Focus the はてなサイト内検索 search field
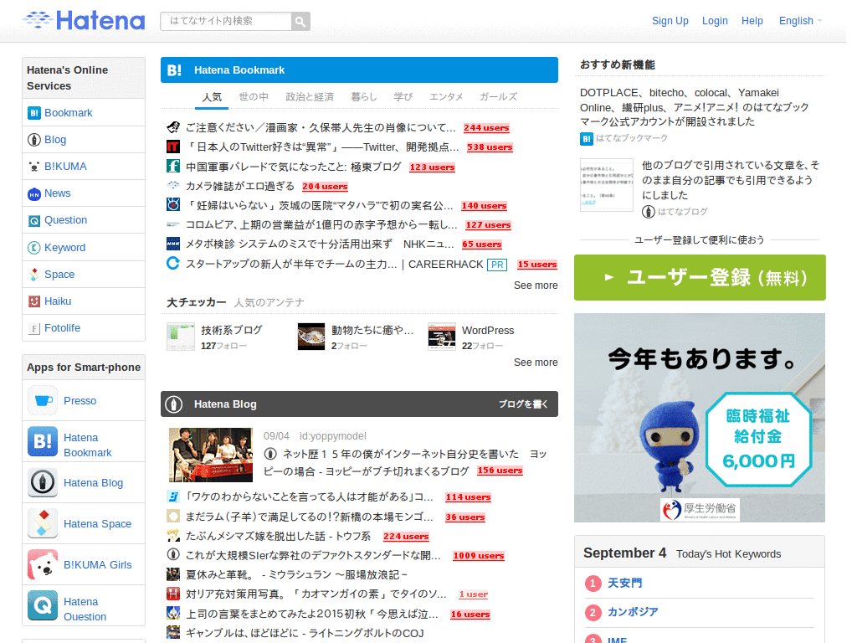 [226, 21]
